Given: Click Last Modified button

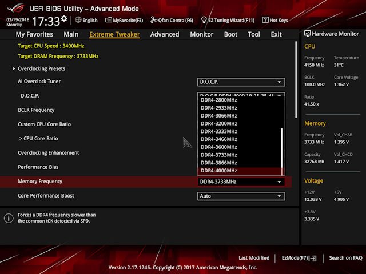Looking at the screenshot, I should coord(254,258).
